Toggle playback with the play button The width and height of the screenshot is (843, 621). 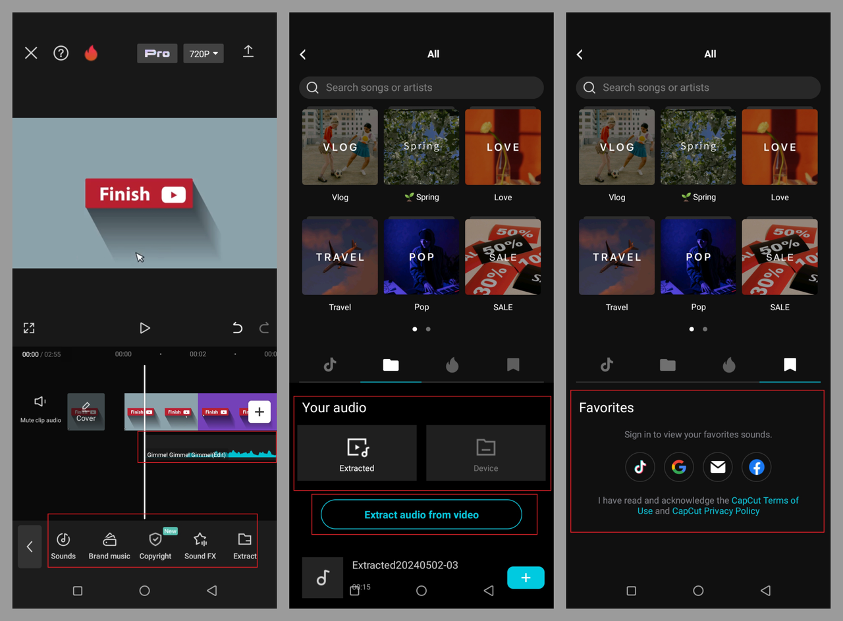click(145, 327)
